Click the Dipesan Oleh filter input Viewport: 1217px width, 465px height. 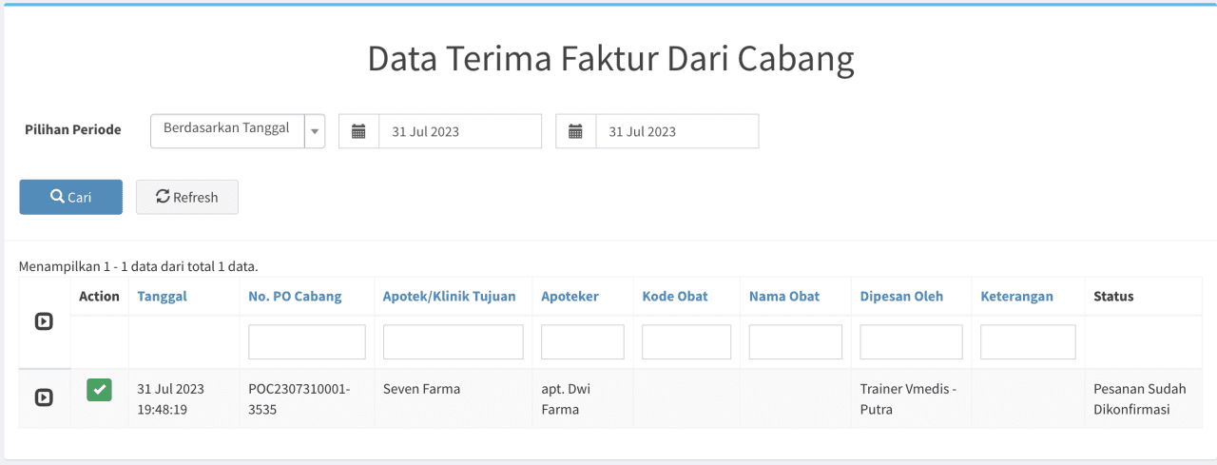tap(911, 342)
